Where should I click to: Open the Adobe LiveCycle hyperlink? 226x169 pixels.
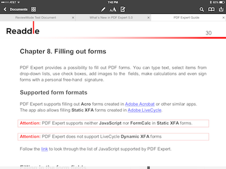[144, 110]
